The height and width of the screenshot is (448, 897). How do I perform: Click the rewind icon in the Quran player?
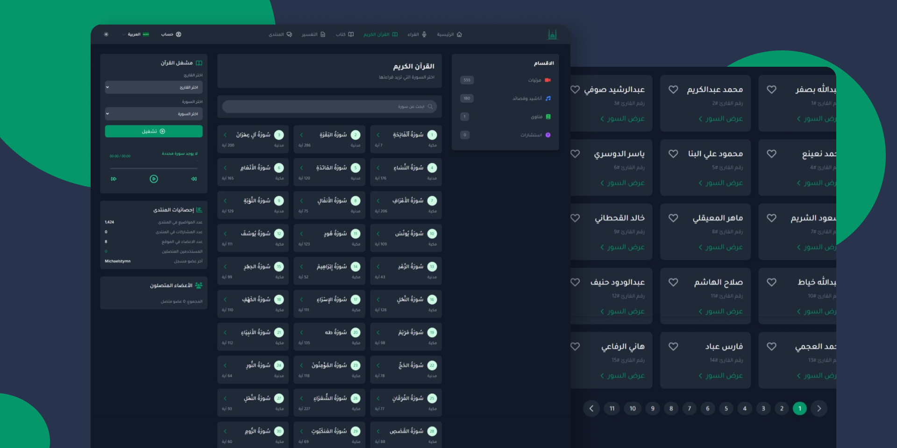194,179
